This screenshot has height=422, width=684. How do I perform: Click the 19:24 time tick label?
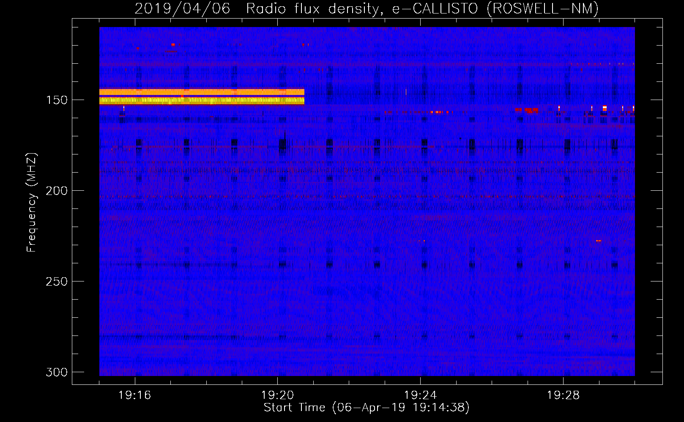(421, 395)
